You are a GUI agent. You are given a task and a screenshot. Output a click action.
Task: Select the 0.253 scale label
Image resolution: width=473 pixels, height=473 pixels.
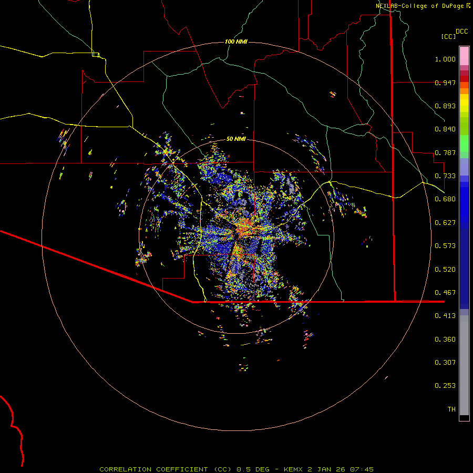(x=445, y=386)
